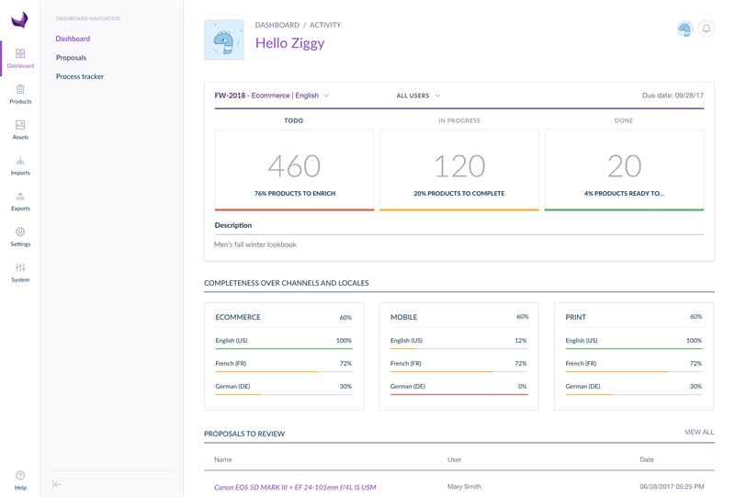Image resolution: width=735 pixels, height=497 pixels.
Task: Open the ALL USERS dropdown
Action: pyautogui.click(x=418, y=96)
